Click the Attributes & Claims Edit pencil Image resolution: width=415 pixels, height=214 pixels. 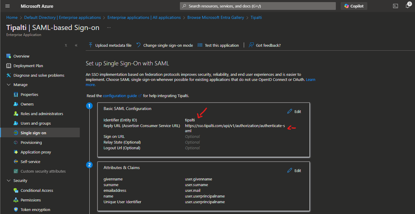(289, 171)
